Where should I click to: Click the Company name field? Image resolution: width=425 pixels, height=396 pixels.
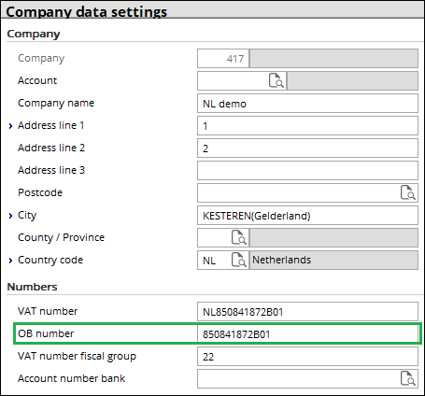coord(307,104)
